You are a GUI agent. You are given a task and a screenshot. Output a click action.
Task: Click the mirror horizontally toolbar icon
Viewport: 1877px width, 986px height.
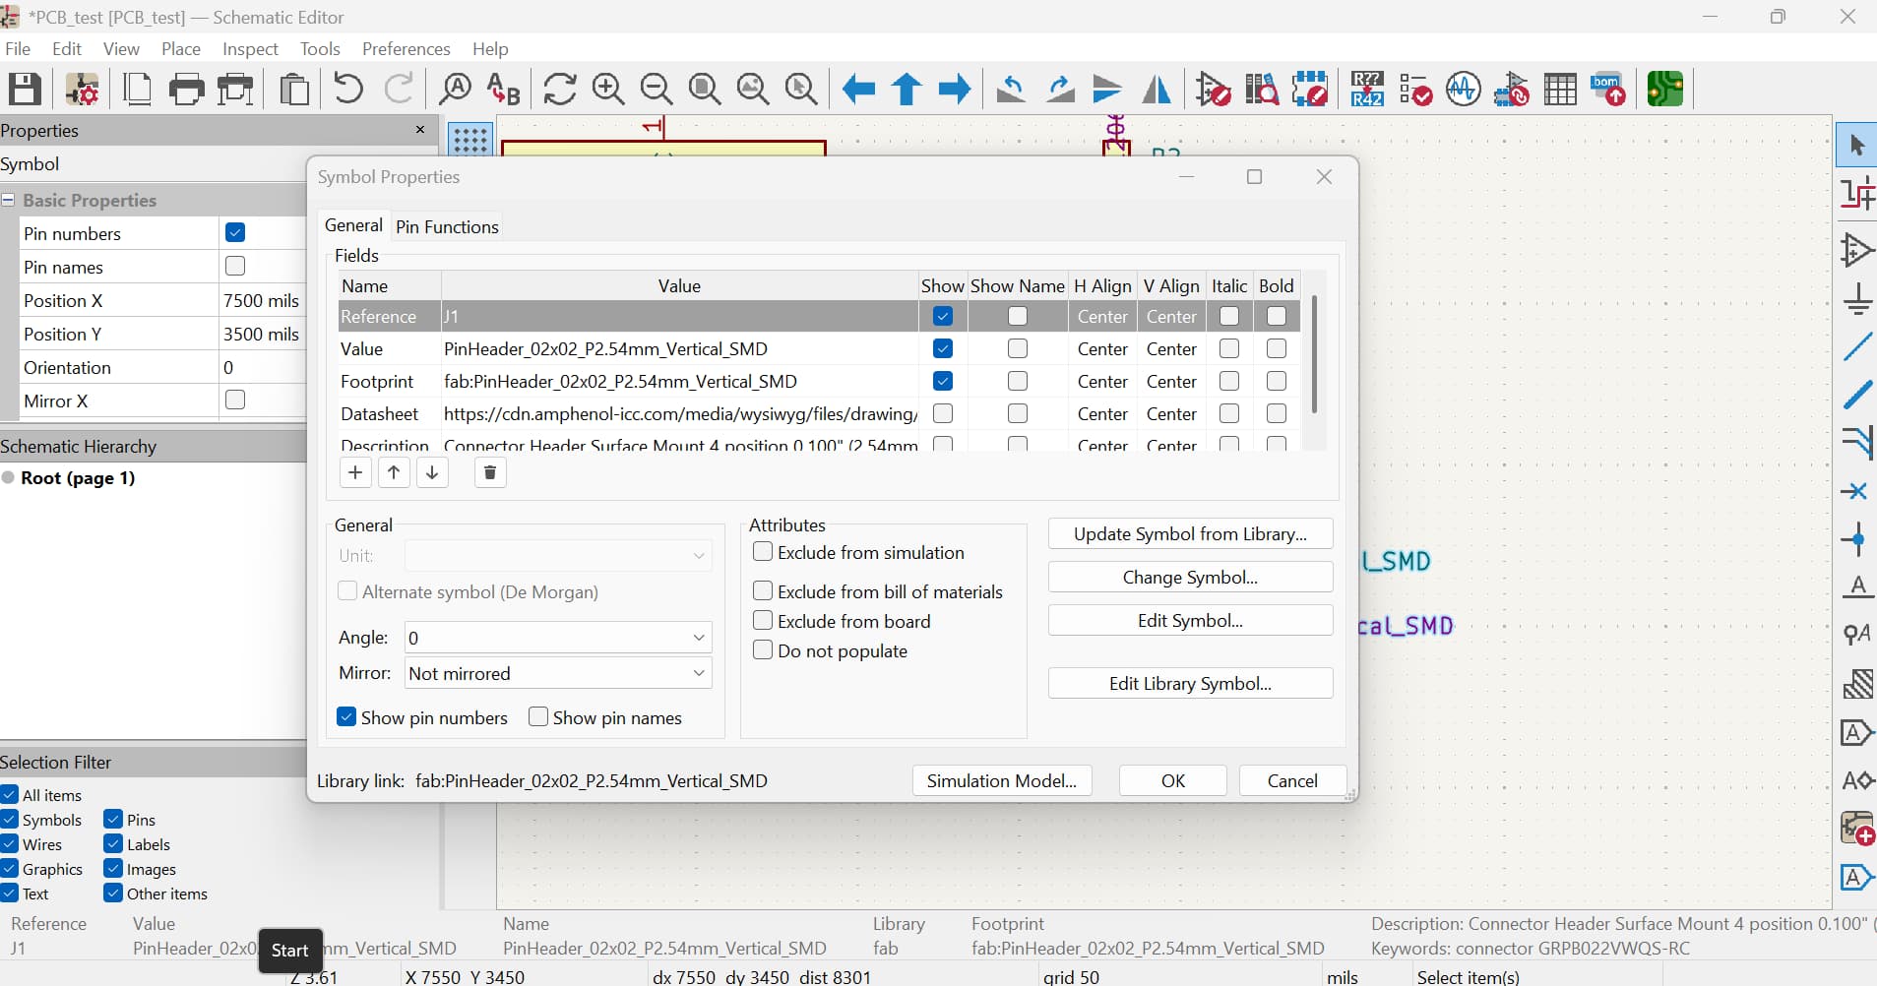(x=1156, y=90)
